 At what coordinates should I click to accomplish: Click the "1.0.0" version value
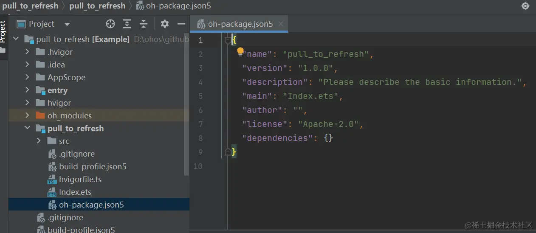(x=316, y=68)
